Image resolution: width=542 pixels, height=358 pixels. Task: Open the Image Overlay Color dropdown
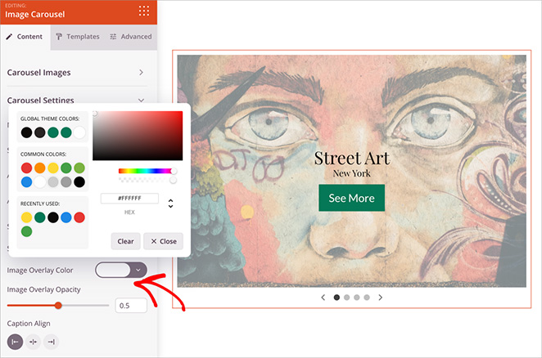[138, 269]
